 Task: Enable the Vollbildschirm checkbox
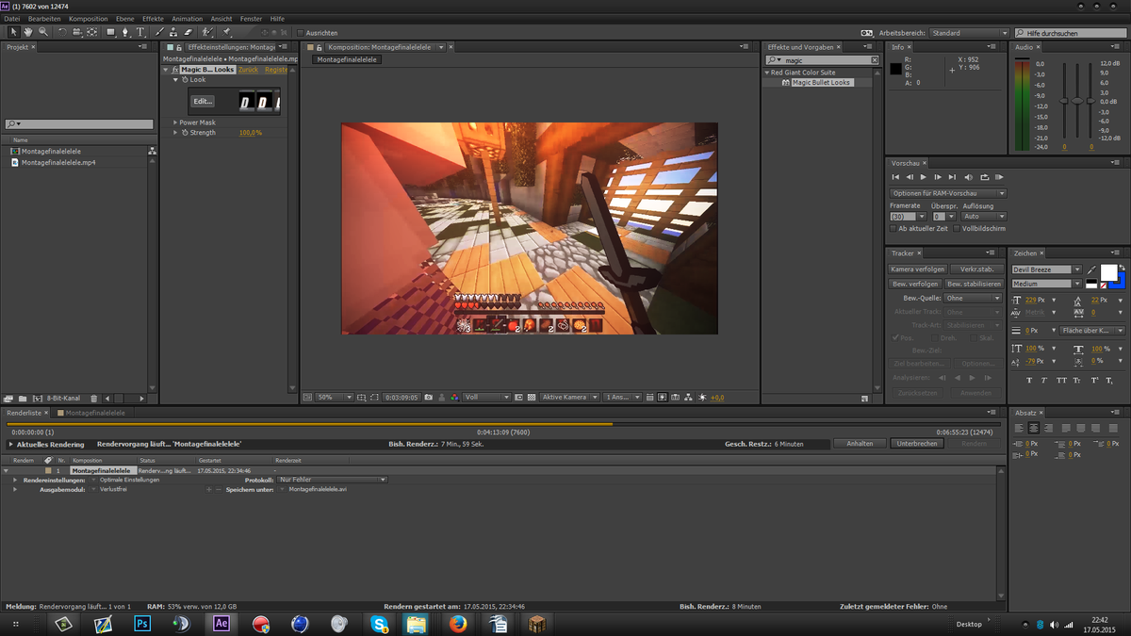(957, 229)
